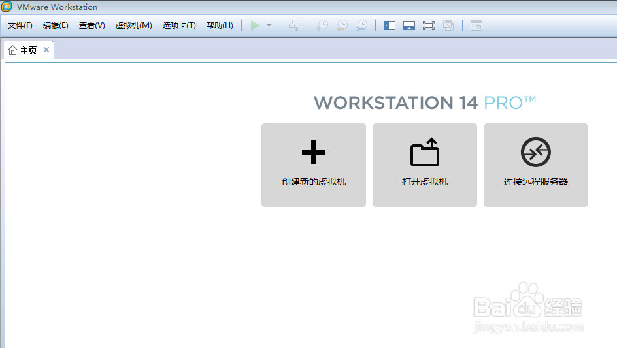Click 连接远程服务器 tile
This screenshot has height=348, width=617.
pyautogui.click(x=535, y=165)
